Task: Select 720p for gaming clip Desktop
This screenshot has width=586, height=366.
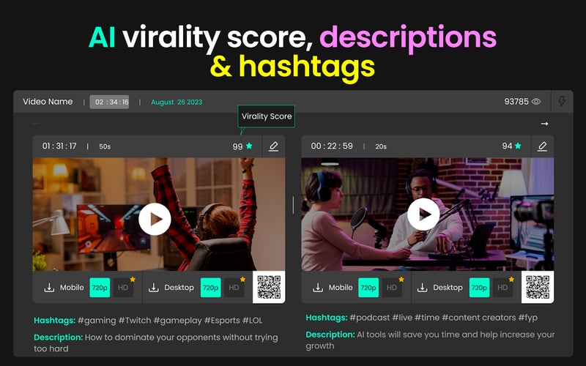Action: point(211,288)
